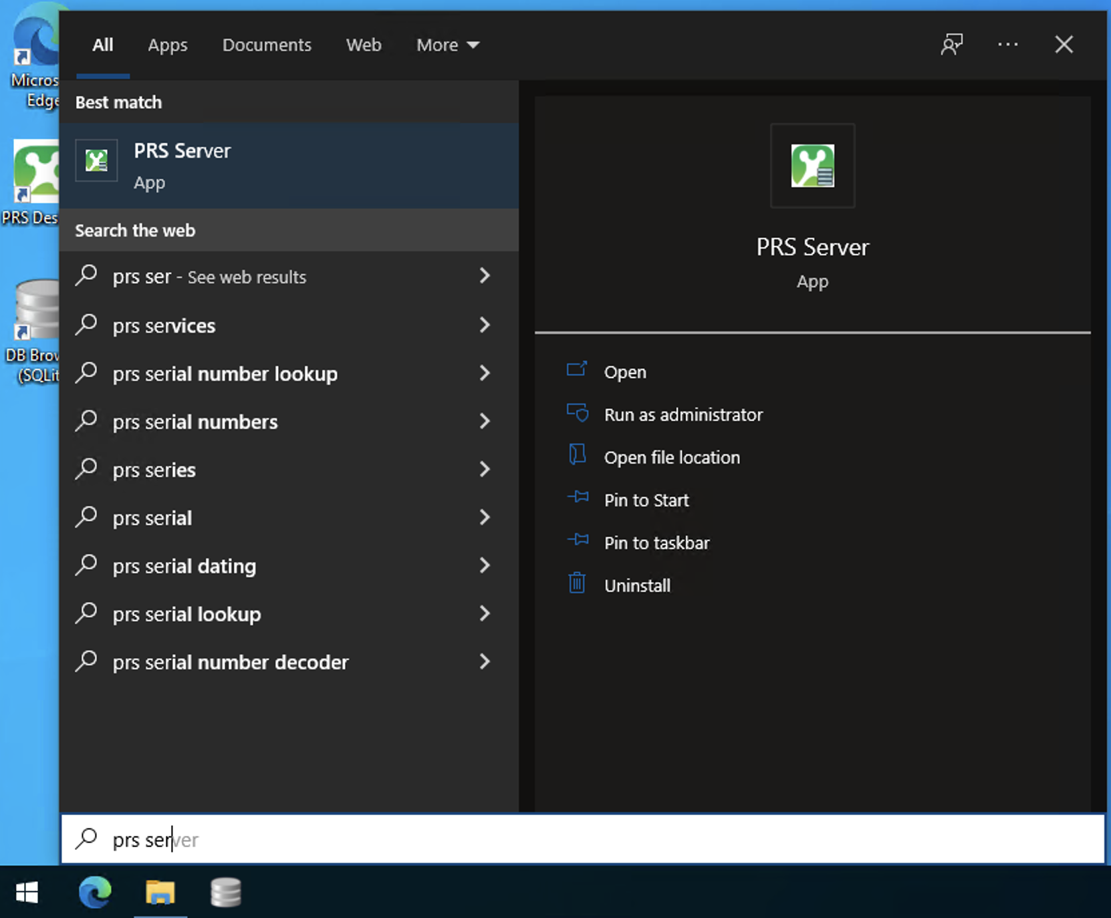Screen dimensions: 1111x918
Task: Open PRS Server best match result
Action: (289, 166)
